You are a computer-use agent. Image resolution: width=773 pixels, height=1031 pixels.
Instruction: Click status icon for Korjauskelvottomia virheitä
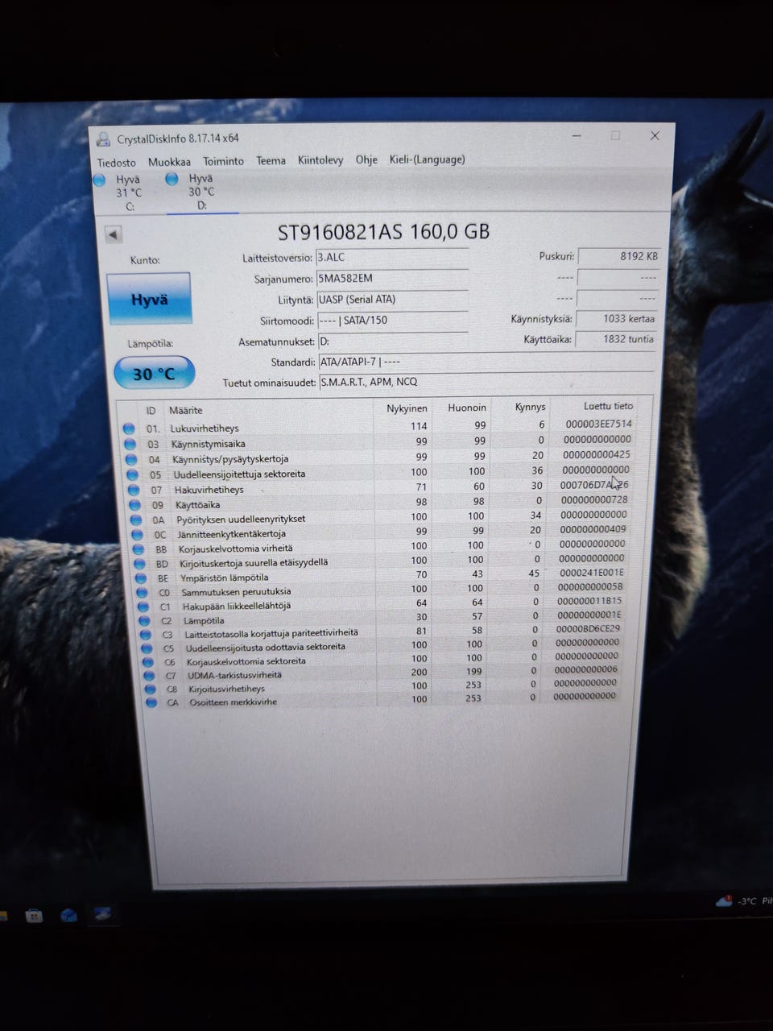click(138, 549)
